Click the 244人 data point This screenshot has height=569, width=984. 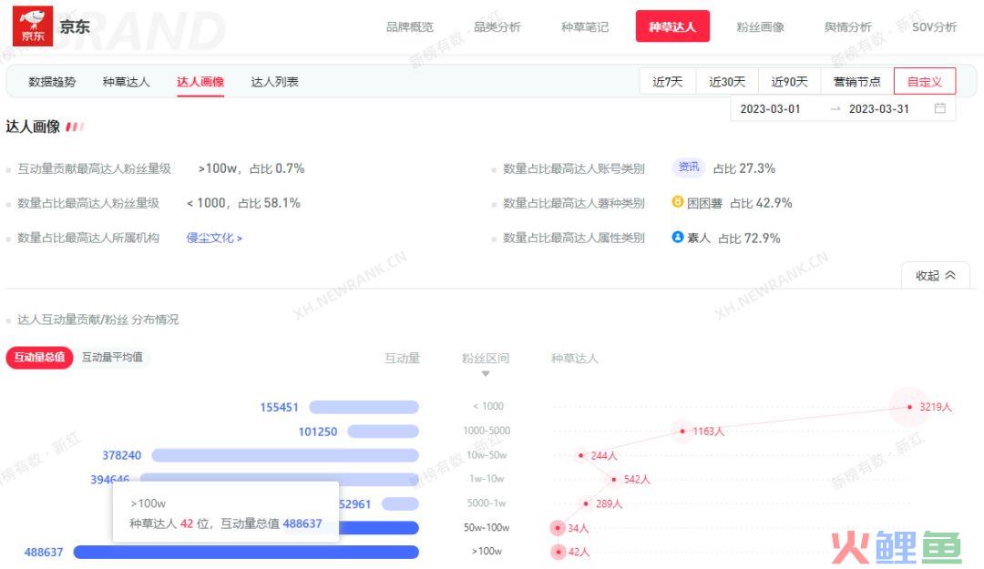(581, 455)
